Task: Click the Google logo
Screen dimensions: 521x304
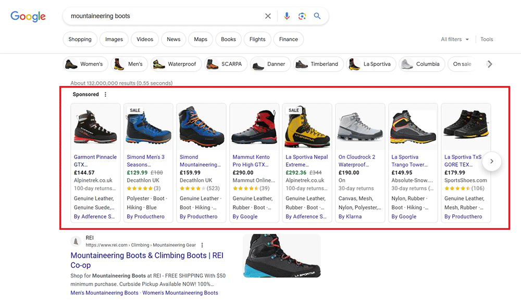Action: tap(28, 16)
